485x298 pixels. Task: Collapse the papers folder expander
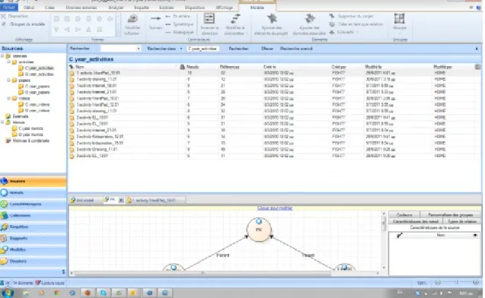click(8, 81)
